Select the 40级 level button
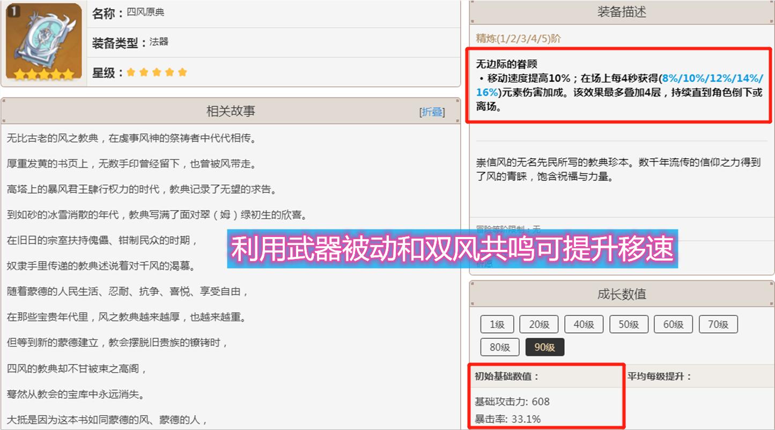Image resolution: width=775 pixels, height=430 pixels. point(584,324)
